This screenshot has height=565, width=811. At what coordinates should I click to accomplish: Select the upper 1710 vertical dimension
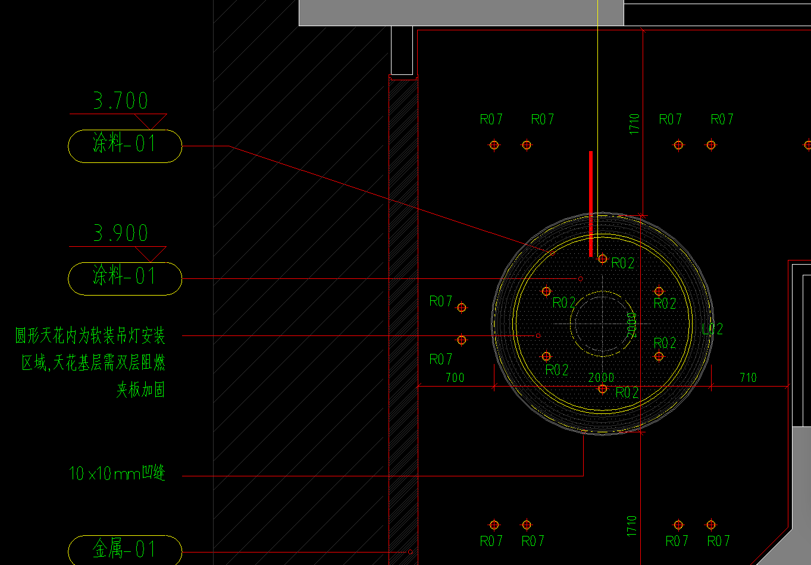(x=634, y=124)
